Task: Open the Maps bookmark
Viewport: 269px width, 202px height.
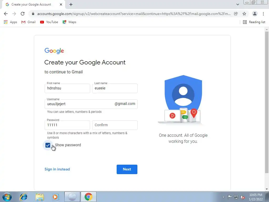Action: pos(69,22)
